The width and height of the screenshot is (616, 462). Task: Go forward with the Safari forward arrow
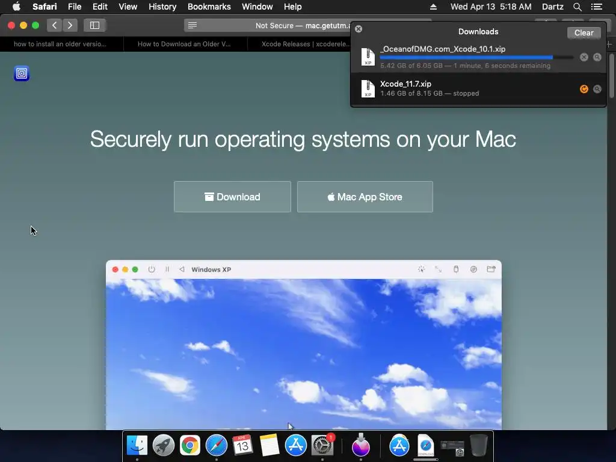(x=70, y=25)
